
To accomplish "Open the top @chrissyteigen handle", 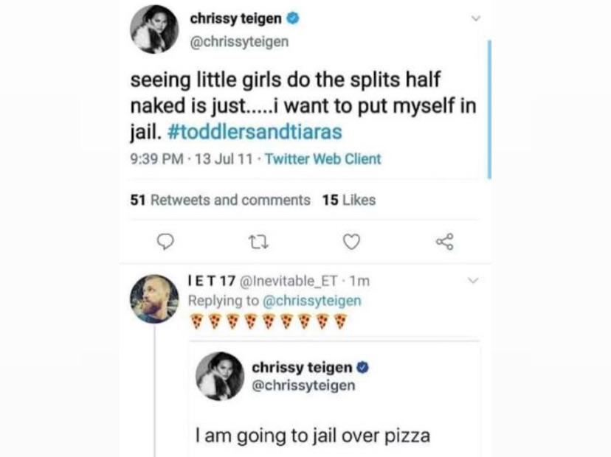I will (240, 41).
